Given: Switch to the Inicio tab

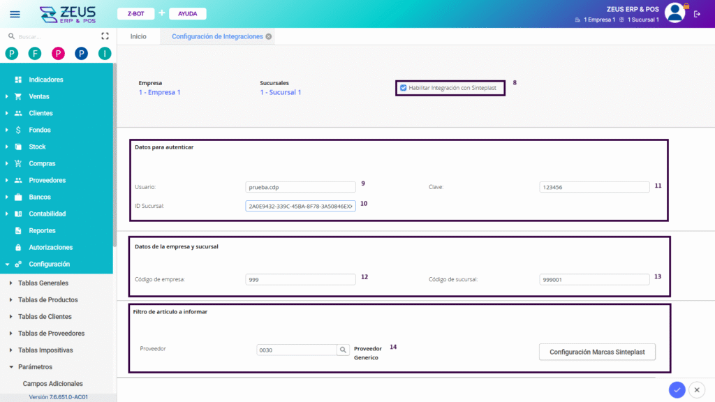Looking at the screenshot, I should [138, 36].
